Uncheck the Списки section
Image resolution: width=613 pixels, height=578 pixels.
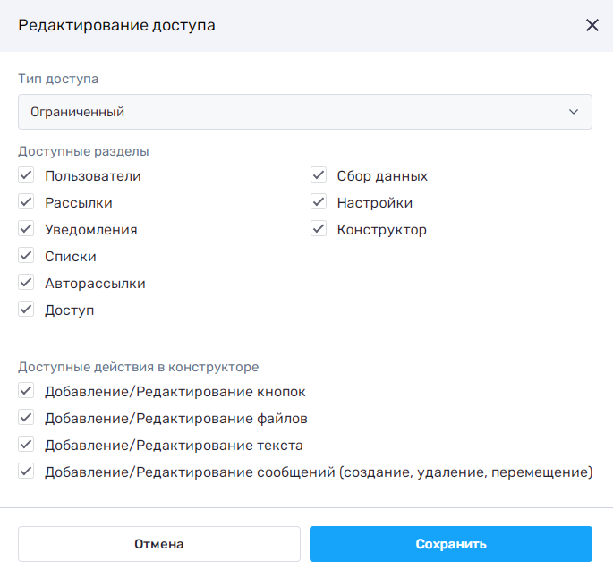[x=26, y=257]
